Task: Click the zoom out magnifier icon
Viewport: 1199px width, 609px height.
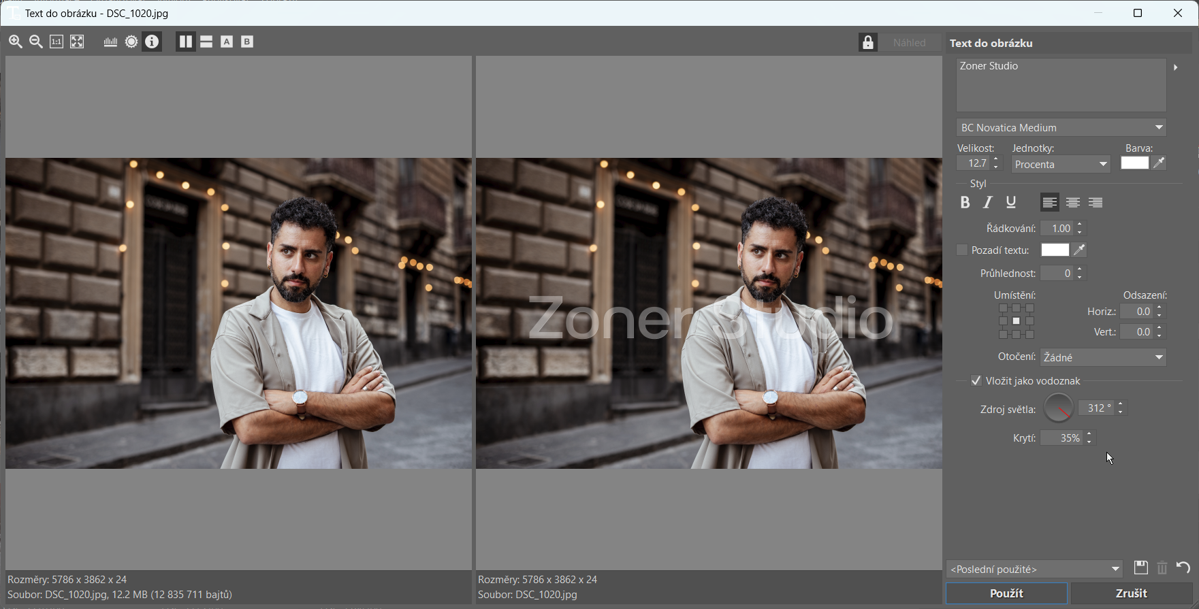Action: point(36,42)
